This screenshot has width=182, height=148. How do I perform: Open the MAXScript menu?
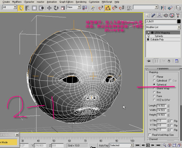[107, 2]
